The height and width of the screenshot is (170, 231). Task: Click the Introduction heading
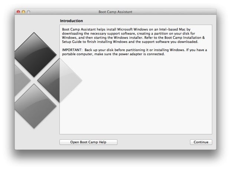[x=71, y=21]
